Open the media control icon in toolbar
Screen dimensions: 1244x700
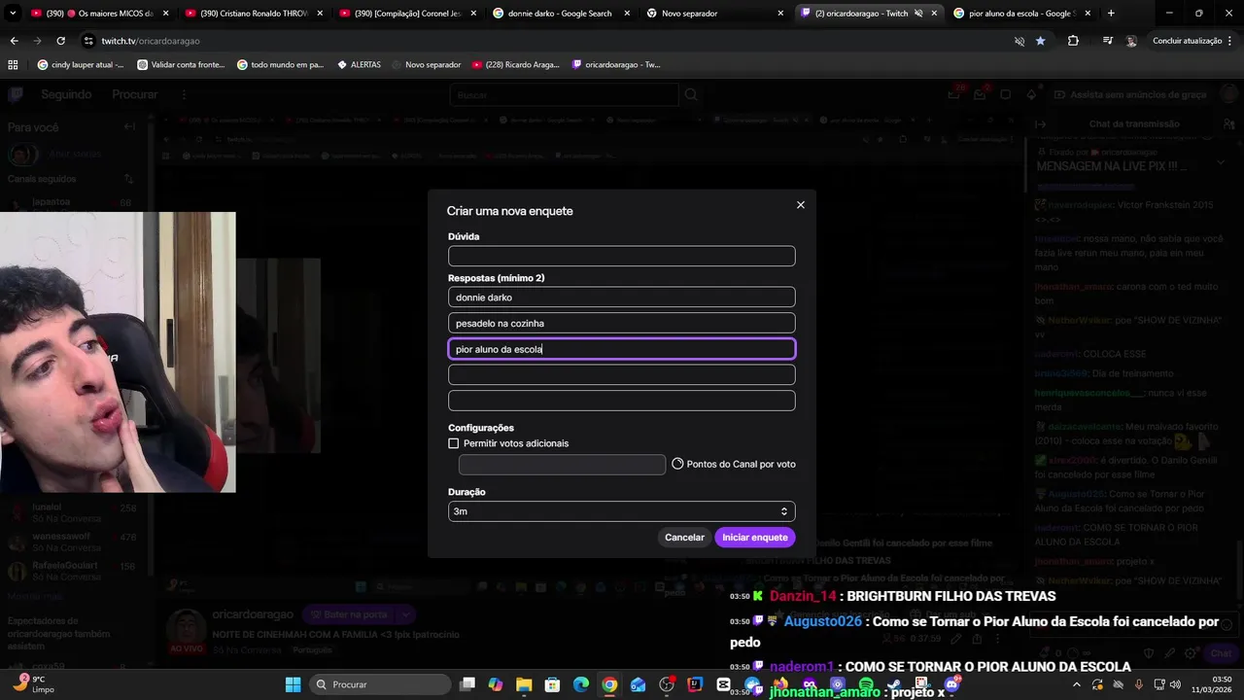click(x=1107, y=41)
